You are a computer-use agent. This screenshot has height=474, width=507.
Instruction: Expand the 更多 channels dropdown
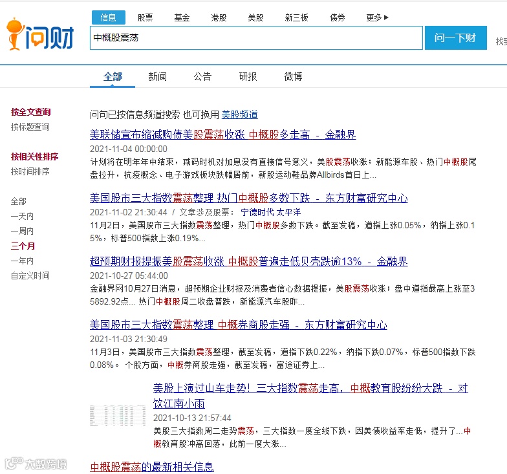(x=377, y=17)
